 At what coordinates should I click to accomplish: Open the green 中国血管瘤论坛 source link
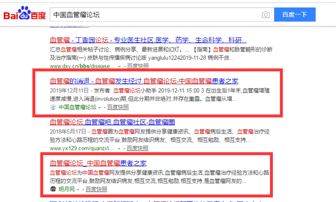(x=77, y=107)
